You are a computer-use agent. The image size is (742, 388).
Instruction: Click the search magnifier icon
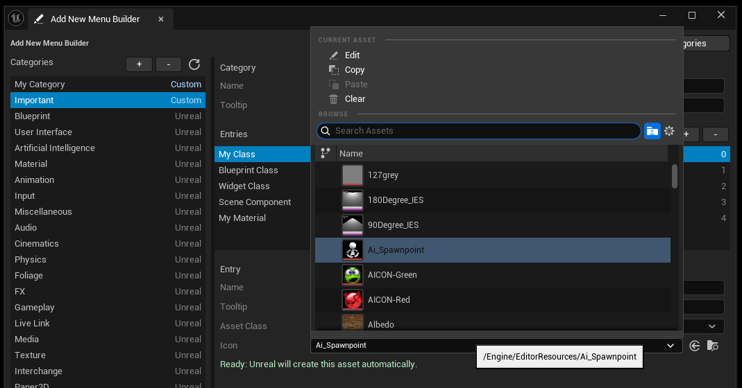tap(326, 131)
